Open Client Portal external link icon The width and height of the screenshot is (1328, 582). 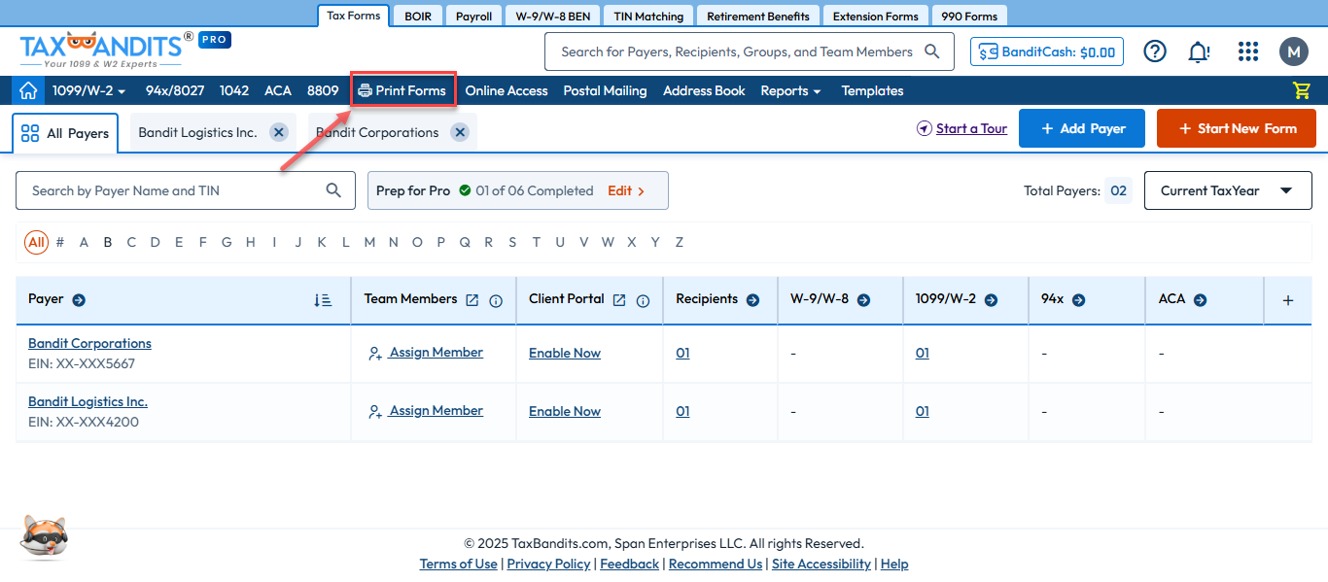[619, 300]
